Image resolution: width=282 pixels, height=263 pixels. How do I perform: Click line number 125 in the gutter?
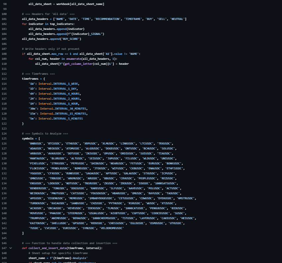[4, 138]
